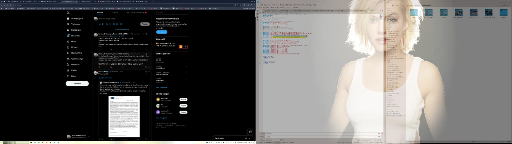Compose new message icon in Berichten drawer
Screen dimensions: 512x144
click(246, 139)
